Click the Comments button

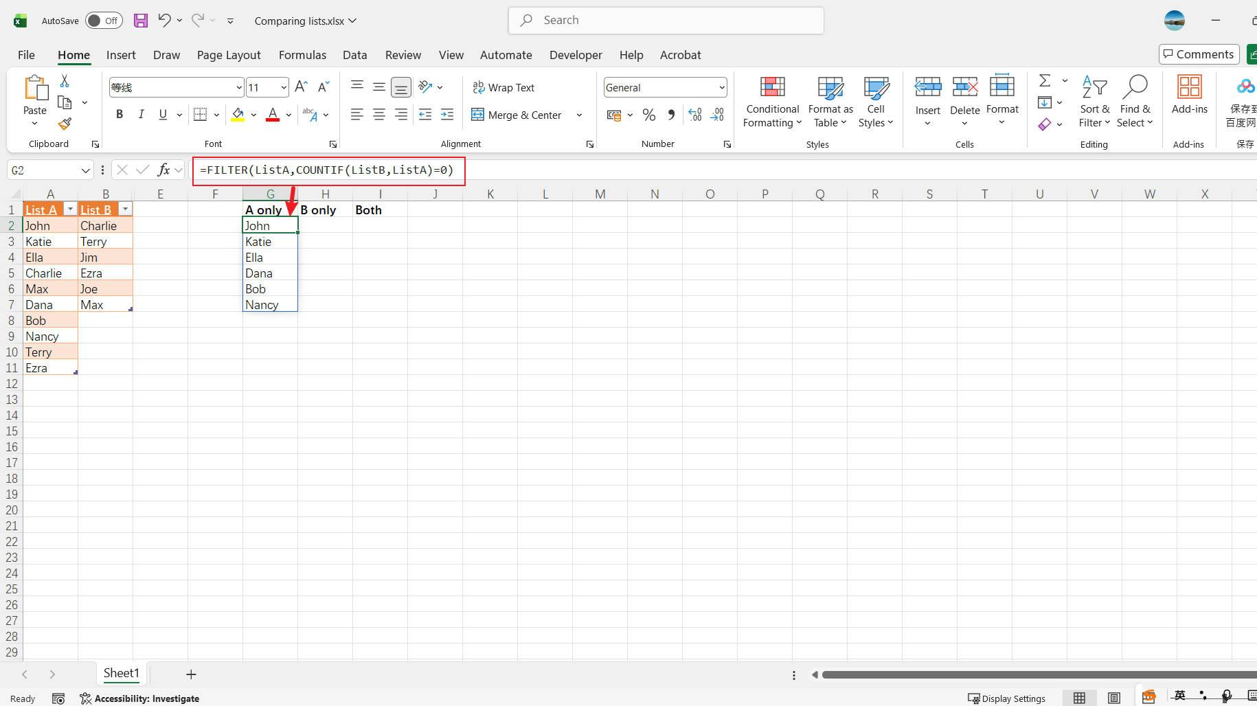coord(1199,54)
